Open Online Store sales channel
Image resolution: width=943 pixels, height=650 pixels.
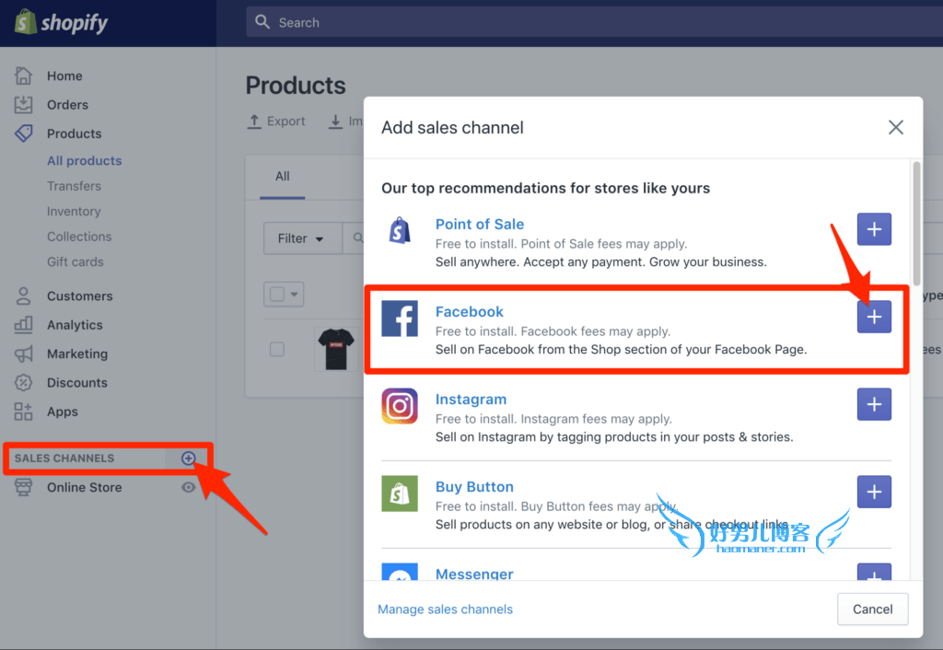(84, 487)
